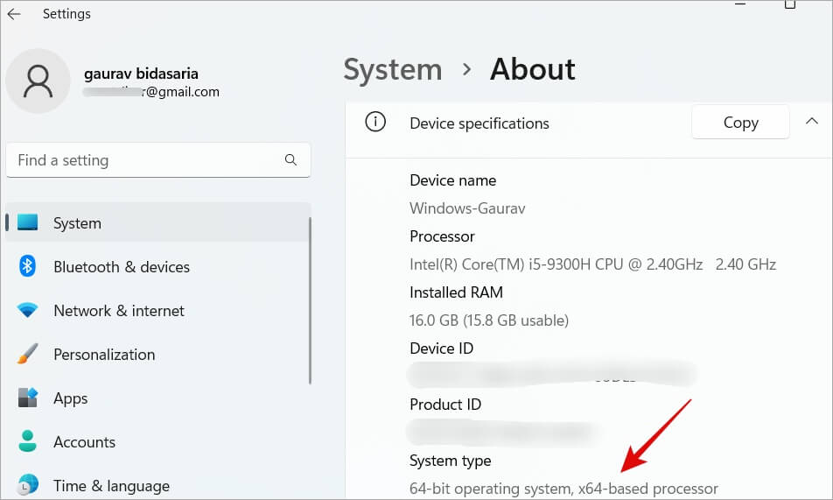Image resolution: width=833 pixels, height=500 pixels.
Task: Click in the Find a setting field
Action: pyautogui.click(x=157, y=160)
